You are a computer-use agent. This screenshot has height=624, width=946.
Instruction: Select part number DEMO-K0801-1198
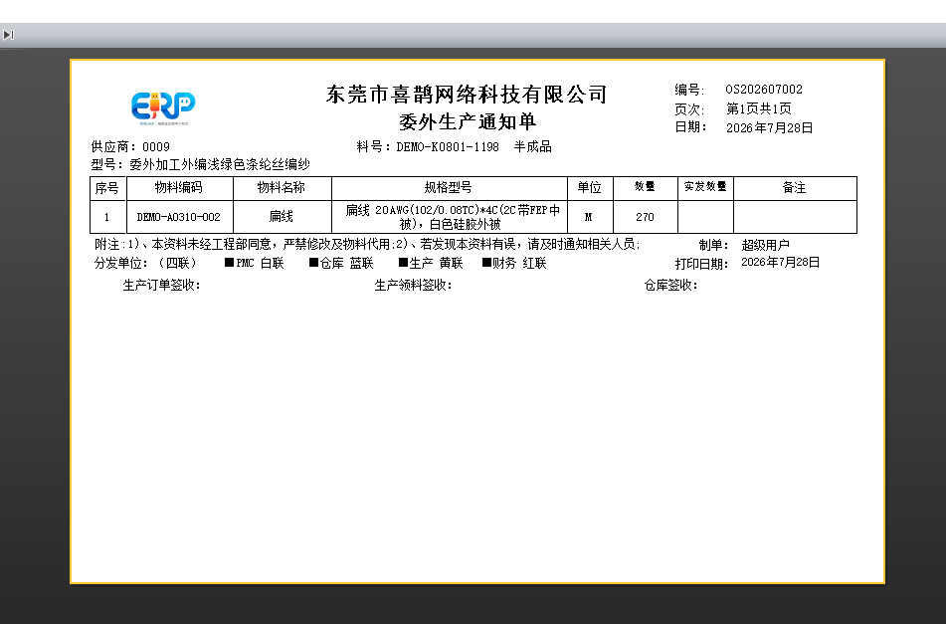448,146
